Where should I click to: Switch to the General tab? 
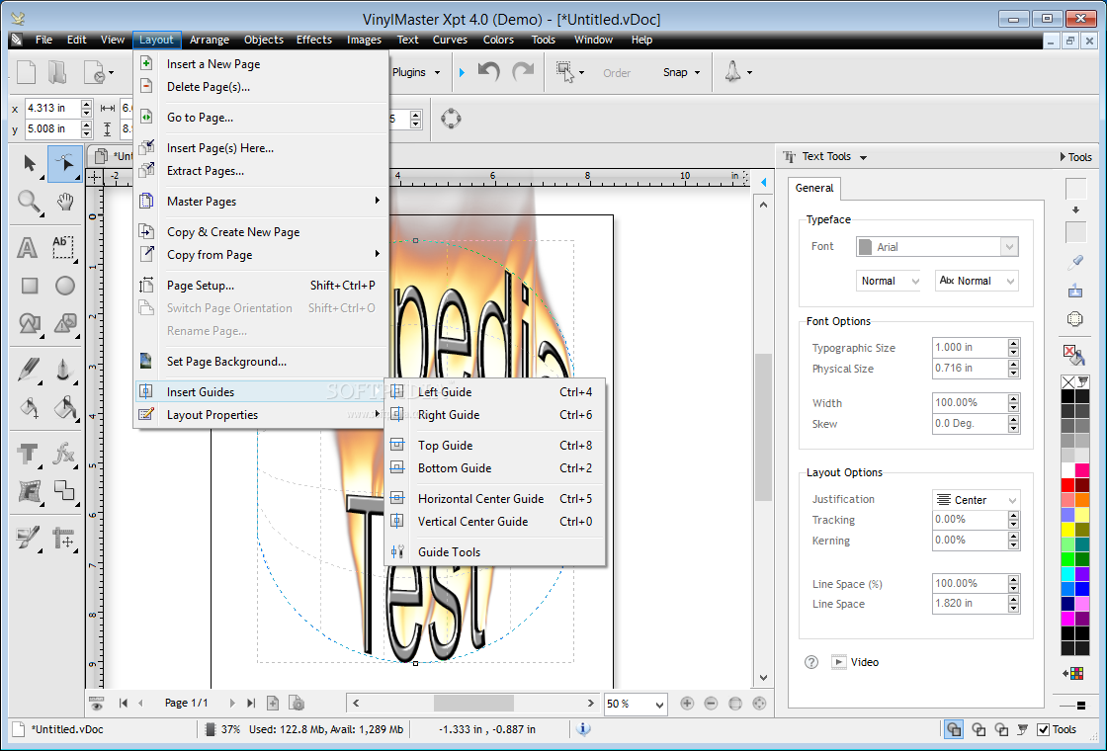(814, 188)
